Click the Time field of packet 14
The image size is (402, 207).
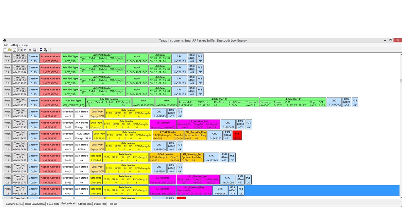tap(20, 69)
